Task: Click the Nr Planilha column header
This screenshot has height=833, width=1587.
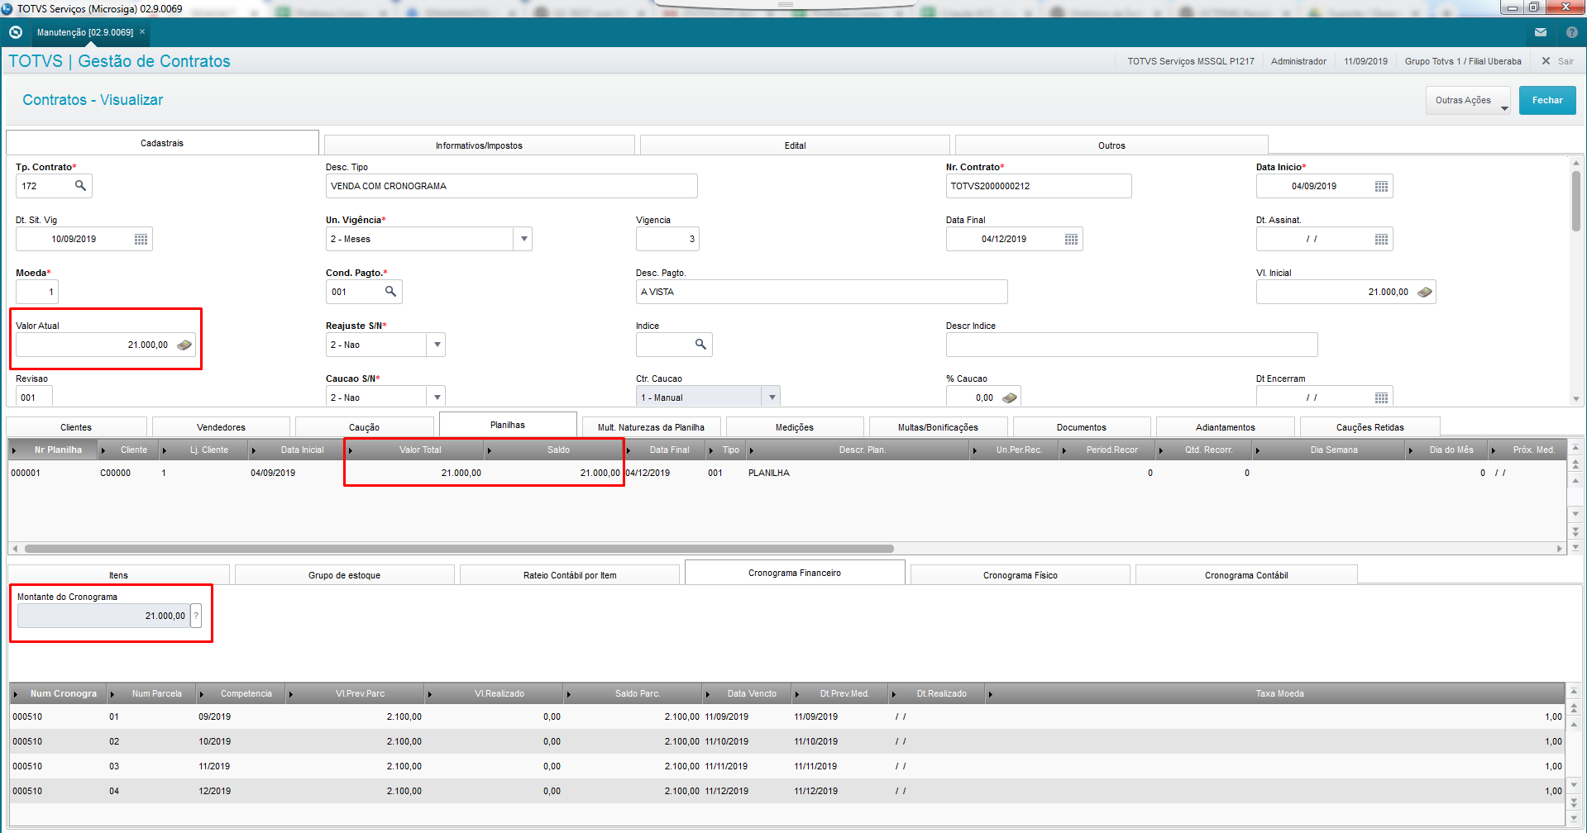Action: click(54, 450)
